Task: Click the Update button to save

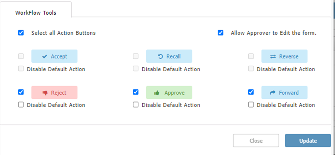Action: [308, 141]
